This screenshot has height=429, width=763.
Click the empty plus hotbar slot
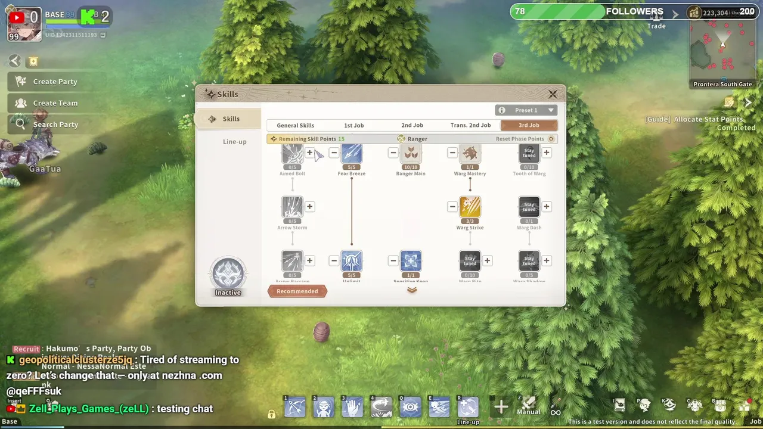click(x=501, y=407)
